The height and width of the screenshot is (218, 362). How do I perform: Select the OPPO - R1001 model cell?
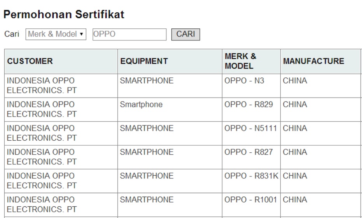coord(252,205)
